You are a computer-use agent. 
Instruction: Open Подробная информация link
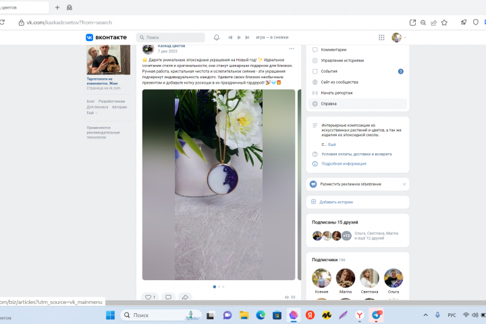pyautogui.click(x=344, y=164)
